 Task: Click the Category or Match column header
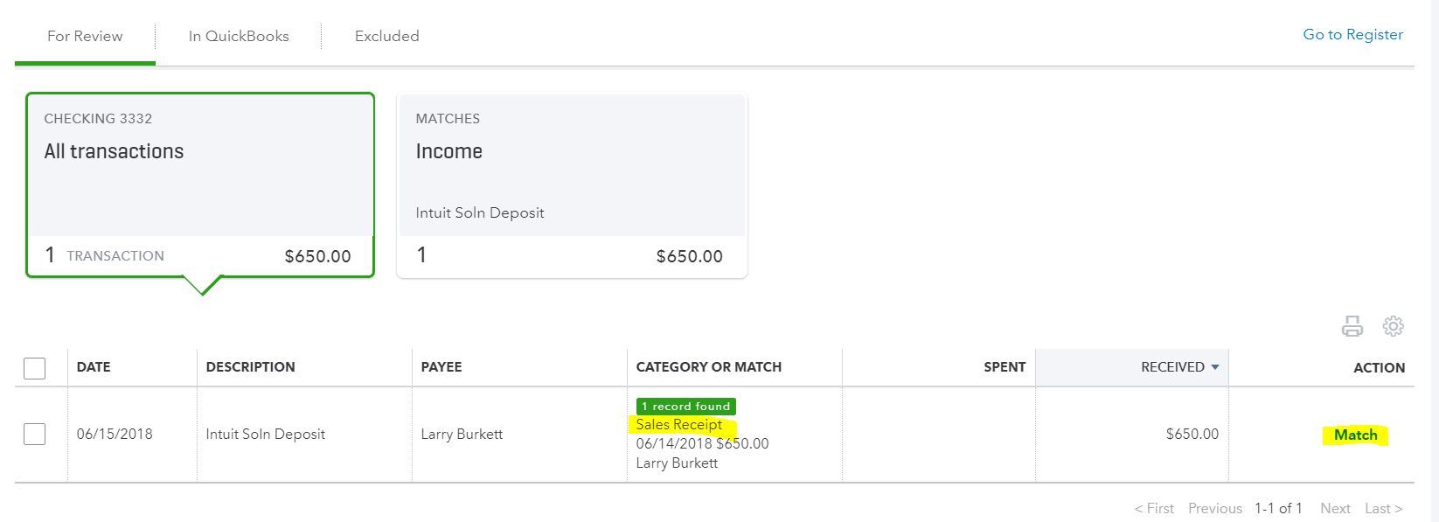[709, 367]
